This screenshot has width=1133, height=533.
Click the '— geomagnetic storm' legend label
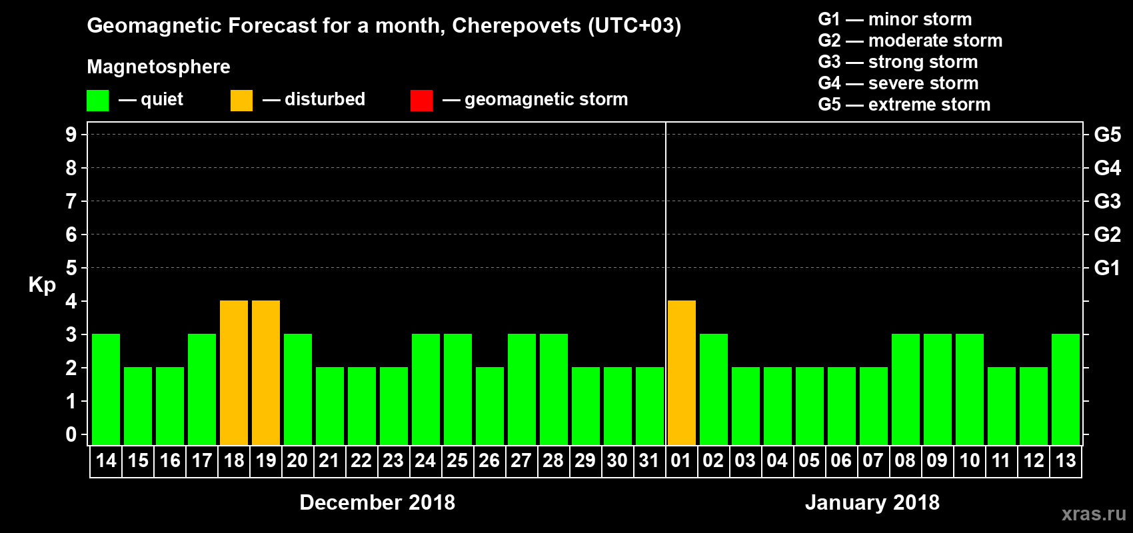pyautogui.click(x=535, y=100)
